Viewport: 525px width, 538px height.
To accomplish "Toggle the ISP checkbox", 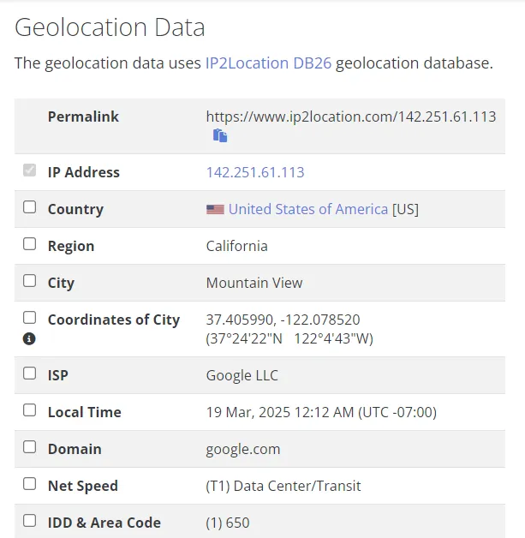I will click(30, 374).
